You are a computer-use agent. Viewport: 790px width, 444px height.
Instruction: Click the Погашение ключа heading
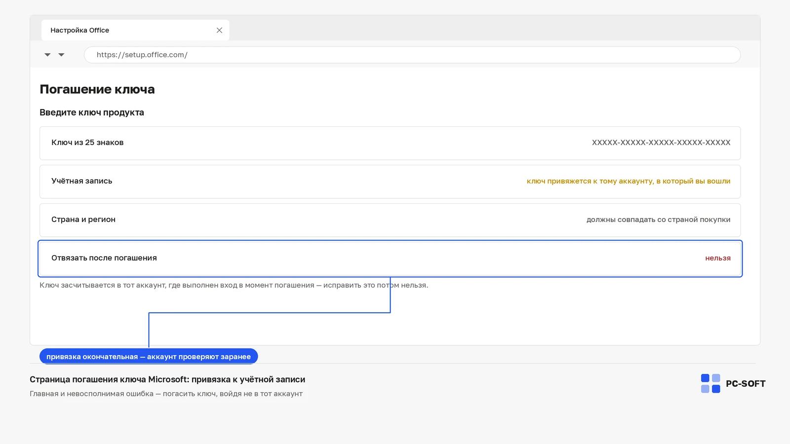[x=97, y=89]
